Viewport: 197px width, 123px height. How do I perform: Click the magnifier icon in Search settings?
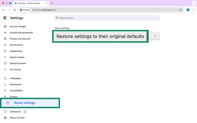(57, 18)
